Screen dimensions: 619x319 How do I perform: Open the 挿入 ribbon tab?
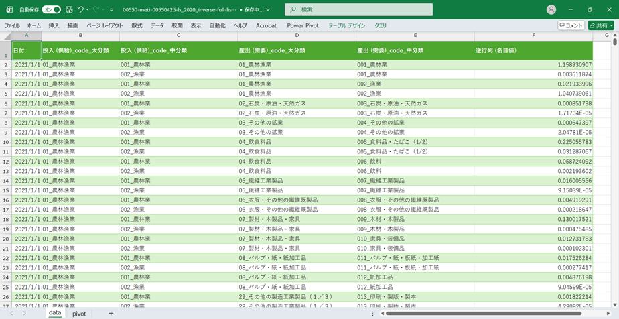tap(54, 25)
